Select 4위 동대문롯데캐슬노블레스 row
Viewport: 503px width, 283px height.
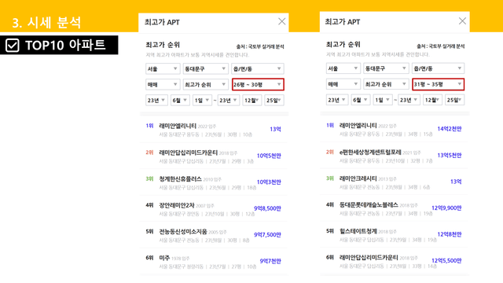[x=395, y=208]
